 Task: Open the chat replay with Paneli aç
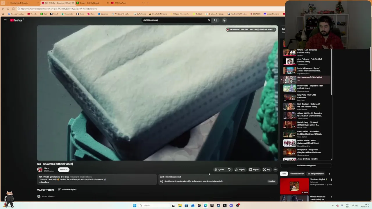[271, 181]
